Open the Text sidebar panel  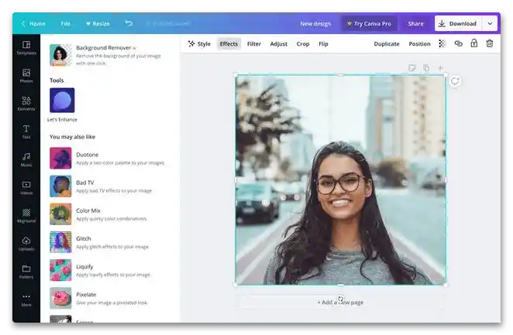coord(26,132)
